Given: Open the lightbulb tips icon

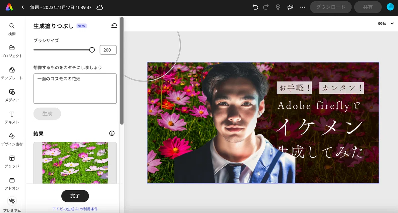Looking at the screenshot, I should [x=278, y=7].
